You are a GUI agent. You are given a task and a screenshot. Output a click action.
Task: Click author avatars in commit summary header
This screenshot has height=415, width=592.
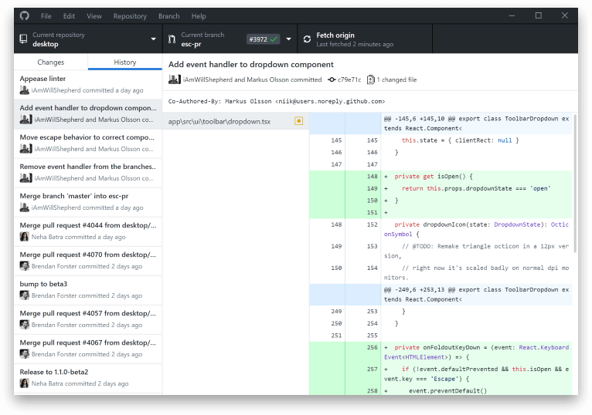click(x=175, y=79)
